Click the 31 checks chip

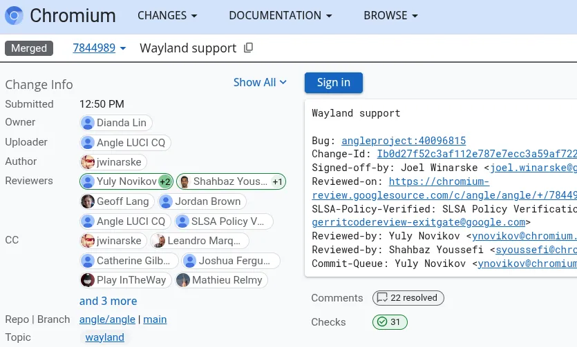(x=390, y=322)
